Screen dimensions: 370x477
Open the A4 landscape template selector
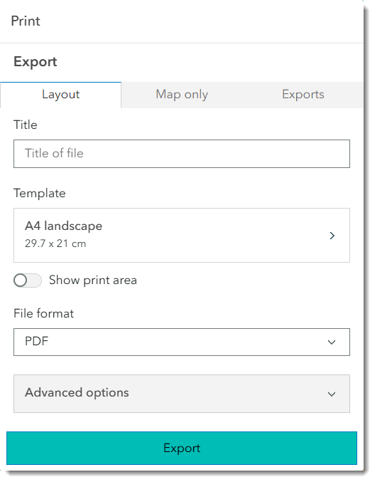pyautogui.click(x=182, y=235)
